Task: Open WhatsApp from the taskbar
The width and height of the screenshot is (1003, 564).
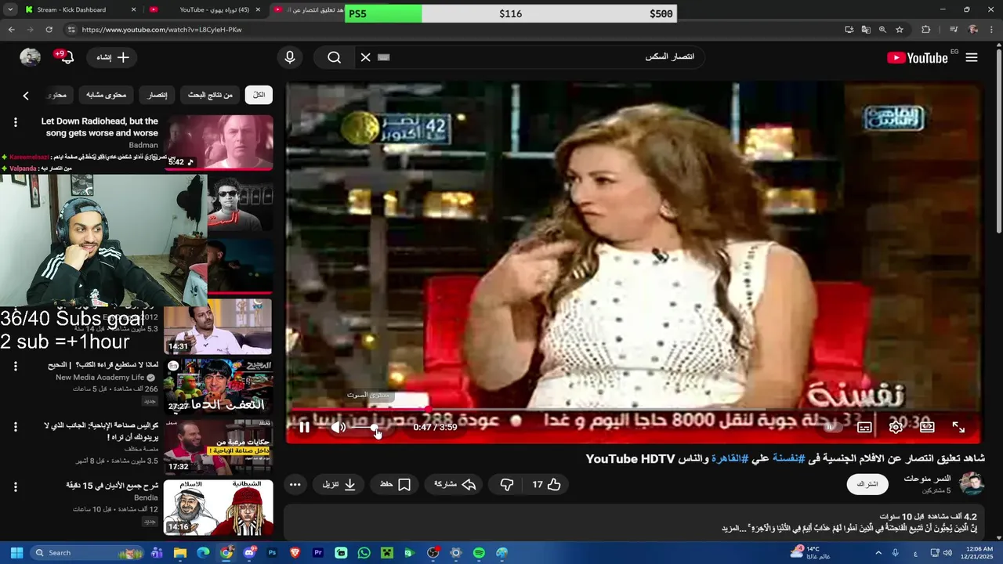Action: (x=364, y=552)
